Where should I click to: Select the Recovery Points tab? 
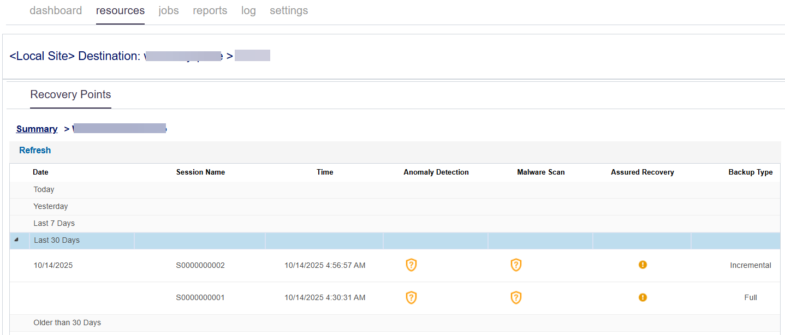pyautogui.click(x=70, y=95)
